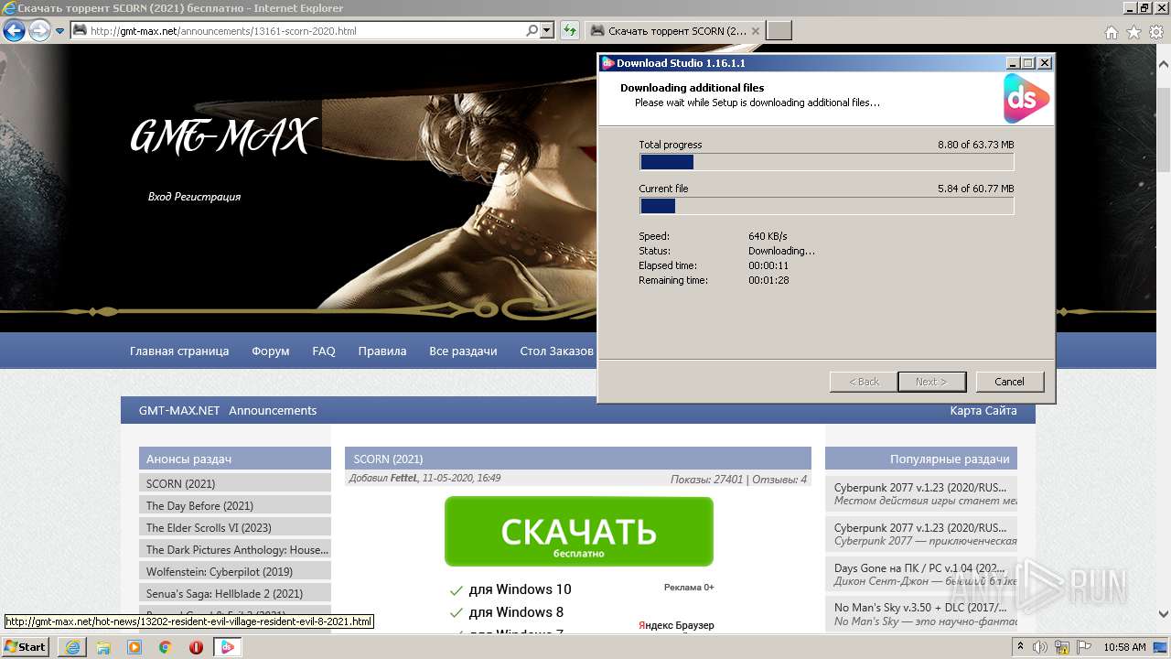
Task: Click the Total progress bar
Action: 826,162
